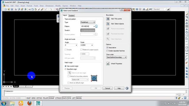Select the Move tool in Modify toolbar
This screenshot has width=189, height=106.
(187, 29)
